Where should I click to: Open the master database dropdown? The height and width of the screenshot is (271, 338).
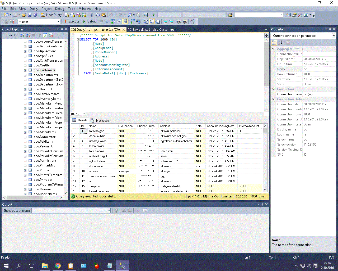(x=58, y=22)
